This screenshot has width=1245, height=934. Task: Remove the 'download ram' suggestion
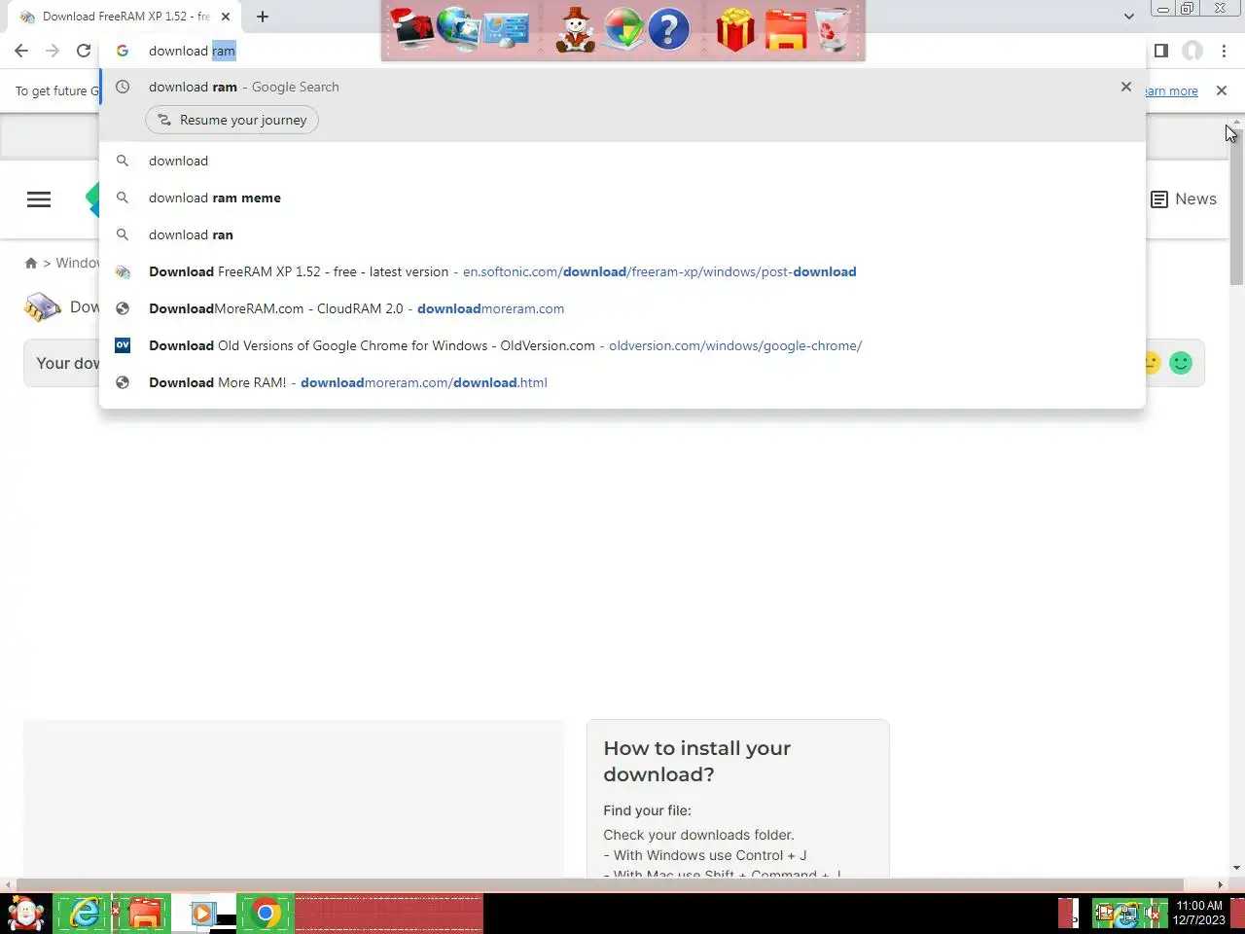pos(1126,87)
